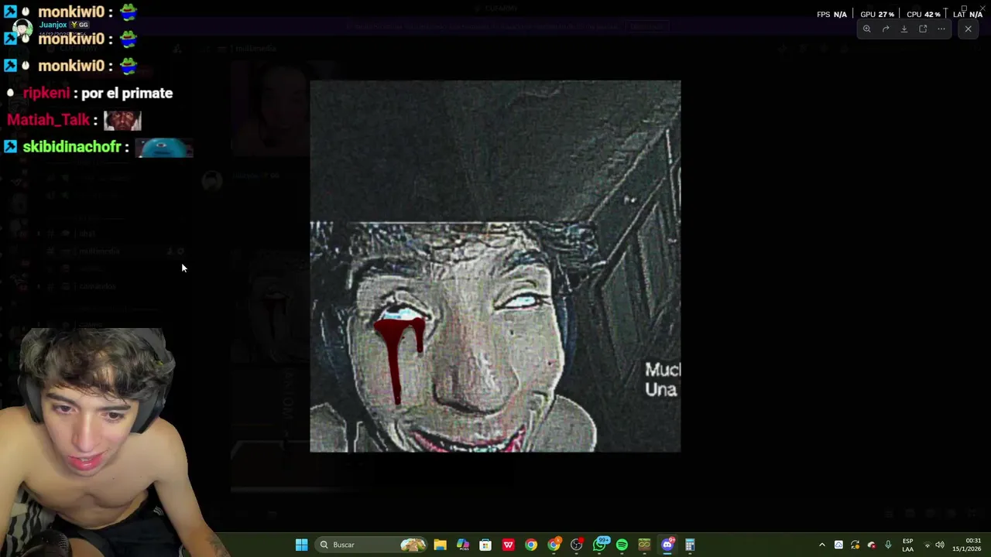Open the image in browser icon
991x557 pixels.
(x=923, y=29)
